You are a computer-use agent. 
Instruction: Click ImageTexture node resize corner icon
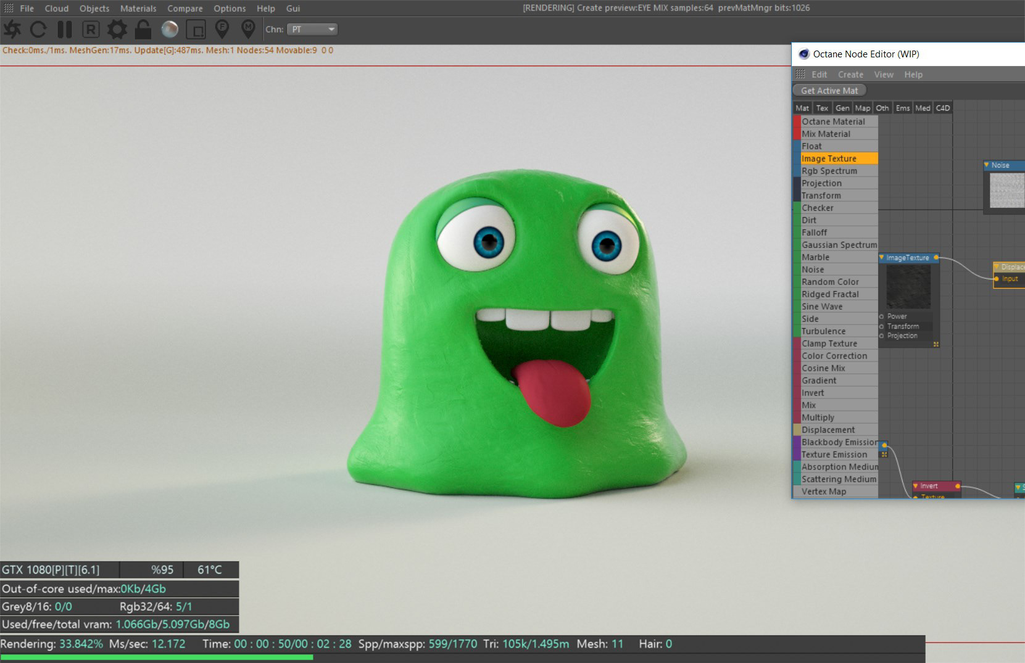(936, 344)
